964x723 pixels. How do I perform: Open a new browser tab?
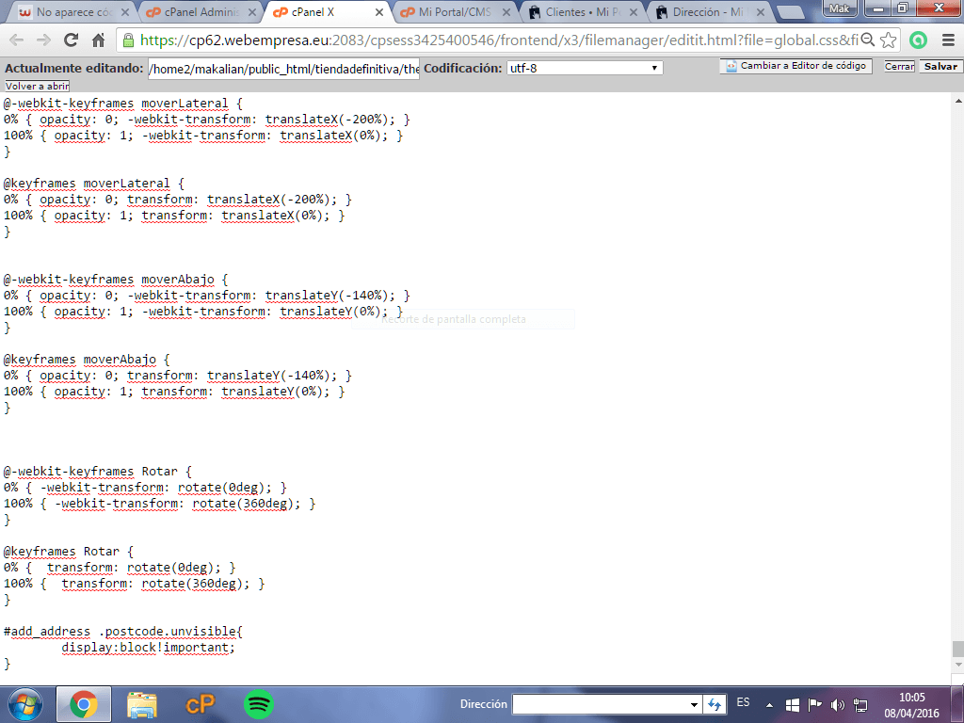click(x=791, y=12)
